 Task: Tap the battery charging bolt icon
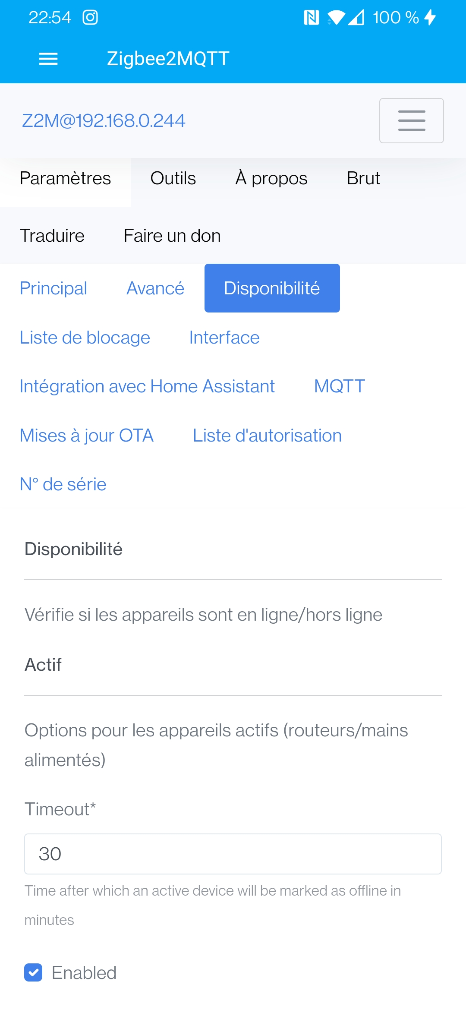click(x=430, y=18)
